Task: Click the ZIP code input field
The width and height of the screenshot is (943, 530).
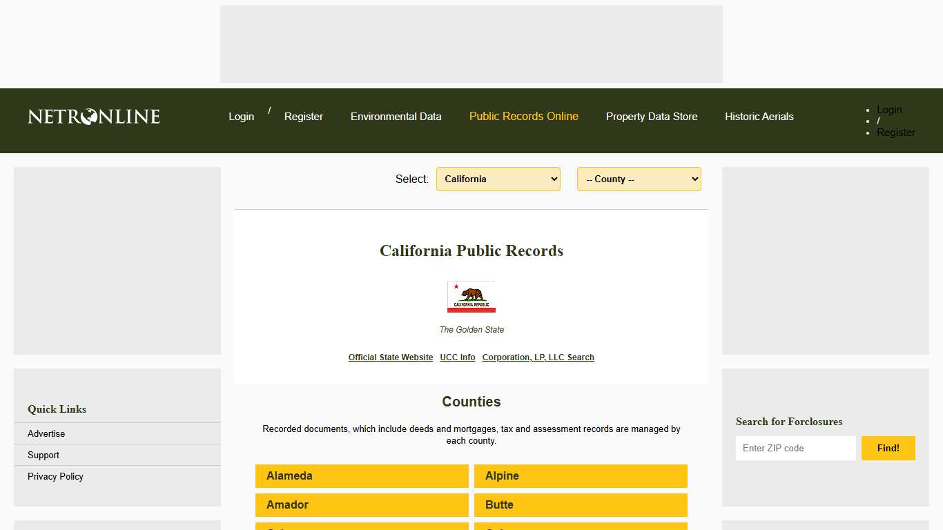Action: point(795,448)
